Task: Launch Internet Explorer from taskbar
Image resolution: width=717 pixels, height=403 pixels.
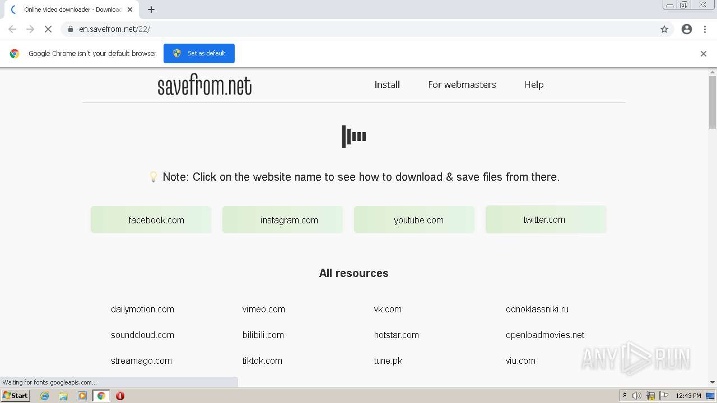Action: tap(44, 396)
